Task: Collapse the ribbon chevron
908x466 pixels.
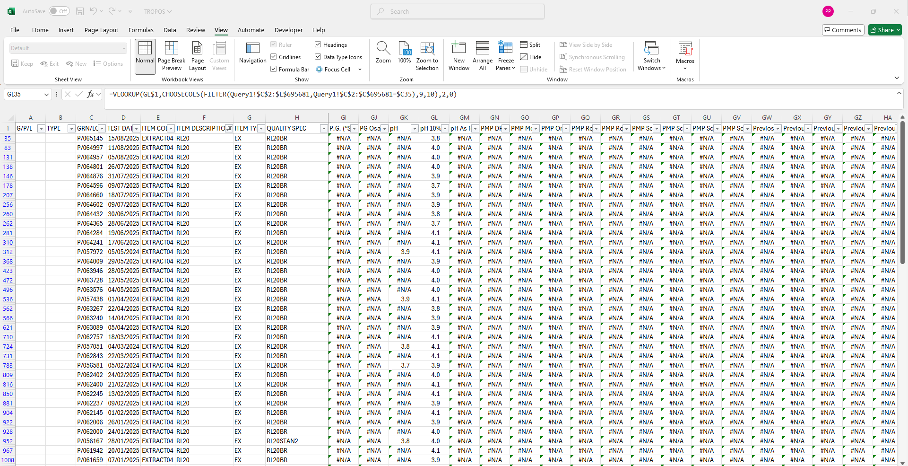Action: (x=897, y=78)
